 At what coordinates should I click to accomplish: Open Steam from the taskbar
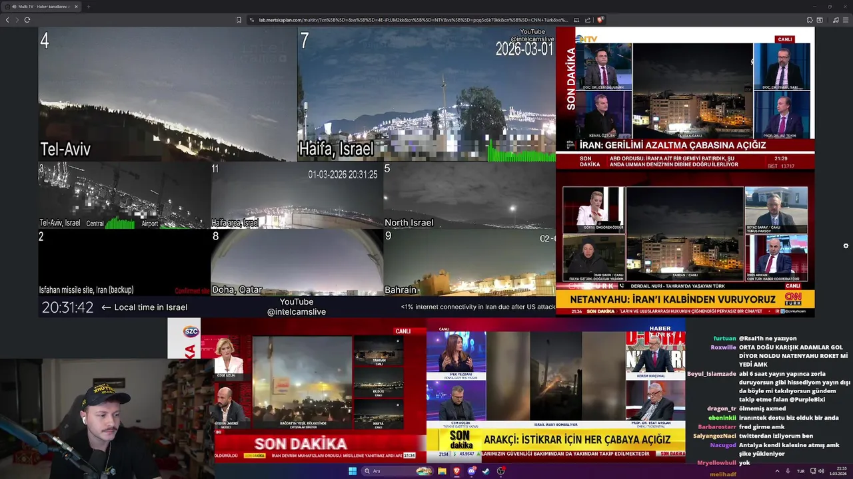[x=486, y=471]
